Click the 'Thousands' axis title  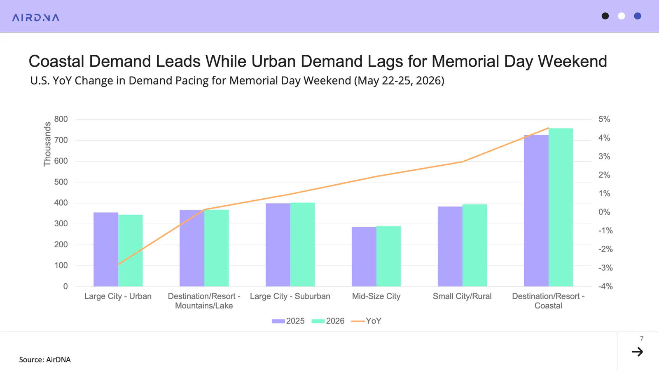pos(47,144)
